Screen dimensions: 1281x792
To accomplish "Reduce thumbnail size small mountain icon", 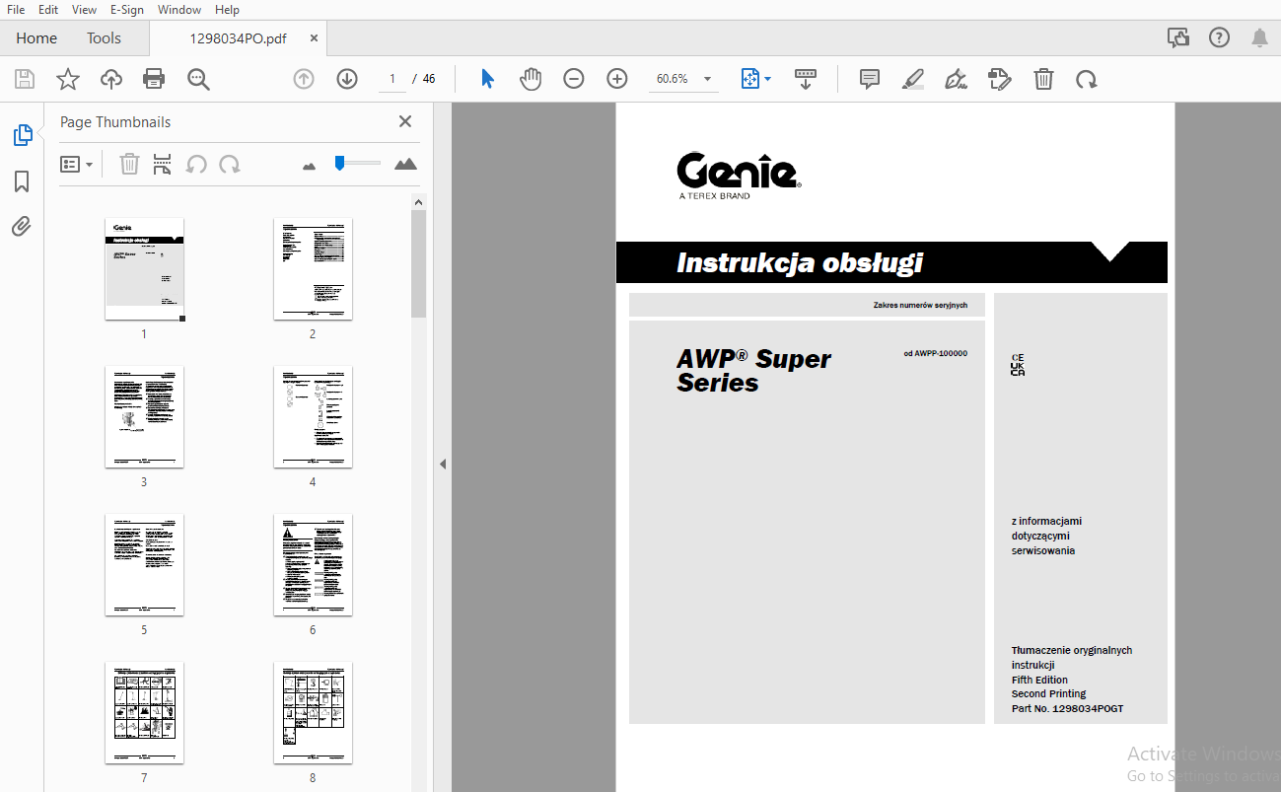I will pos(310,166).
